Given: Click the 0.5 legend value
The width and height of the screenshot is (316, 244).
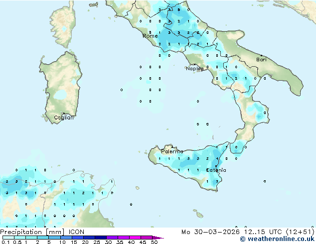Looking at the screenshot, I should [17, 242].
